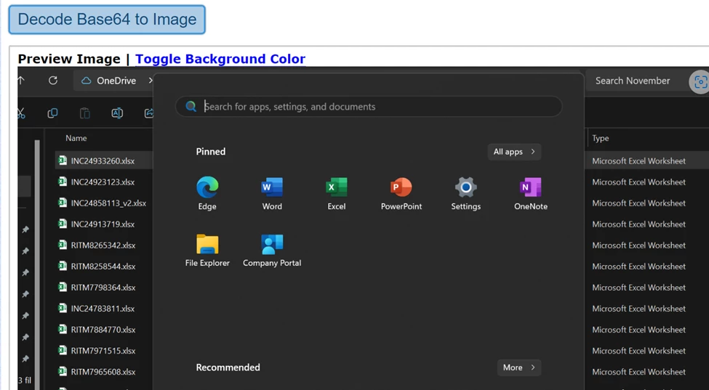
Task: Open the pinned File Explorer app
Action: [207, 250]
